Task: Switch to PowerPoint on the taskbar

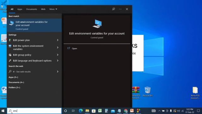Action: [132, 111]
